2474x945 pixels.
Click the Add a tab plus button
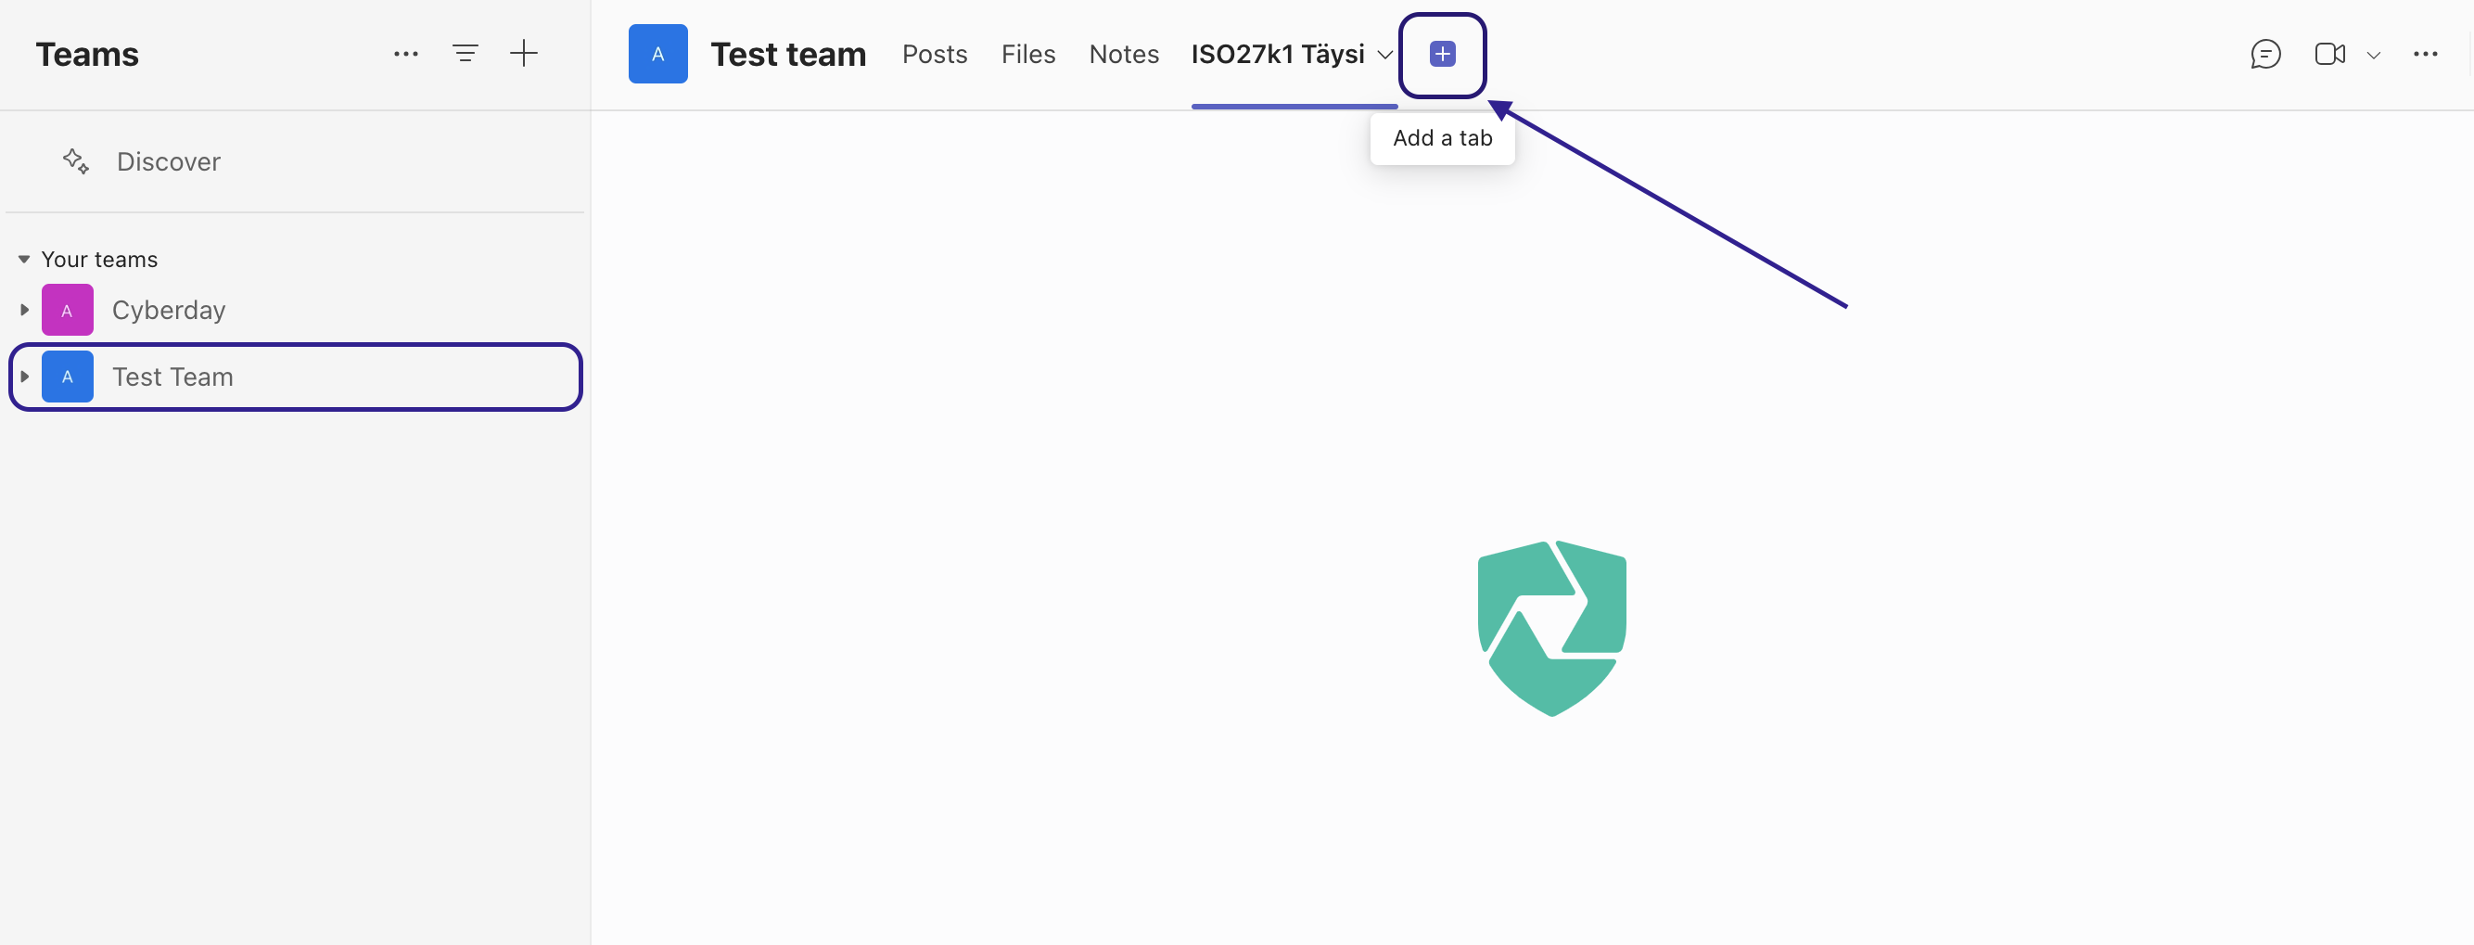1443,55
